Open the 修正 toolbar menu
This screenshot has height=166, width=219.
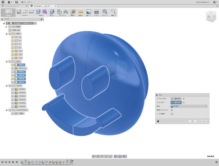[x=52, y=15]
